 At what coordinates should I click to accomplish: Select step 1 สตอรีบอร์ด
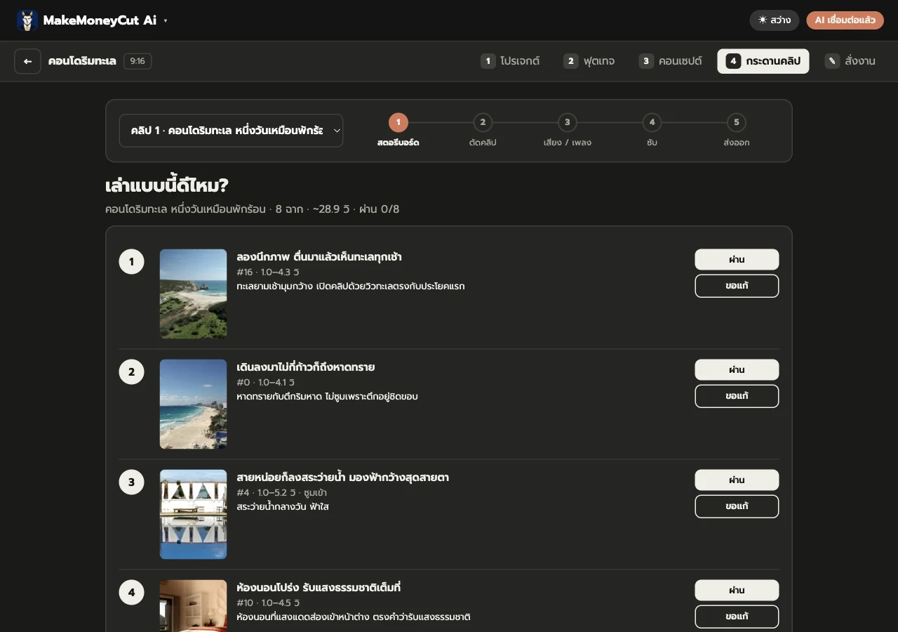(398, 131)
